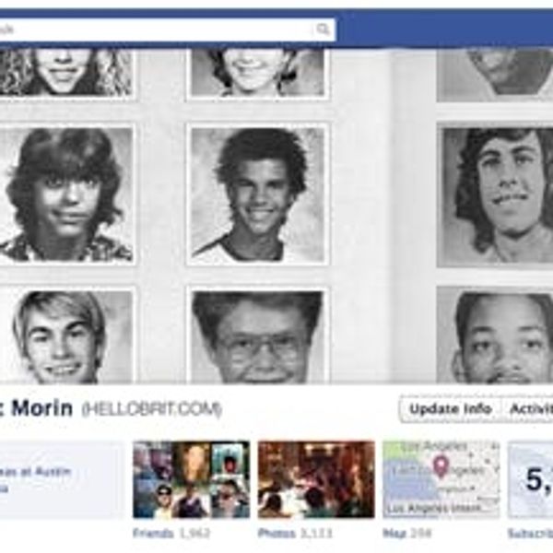
Task: Open the Friends thumbnail collage
Action: (x=191, y=479)
